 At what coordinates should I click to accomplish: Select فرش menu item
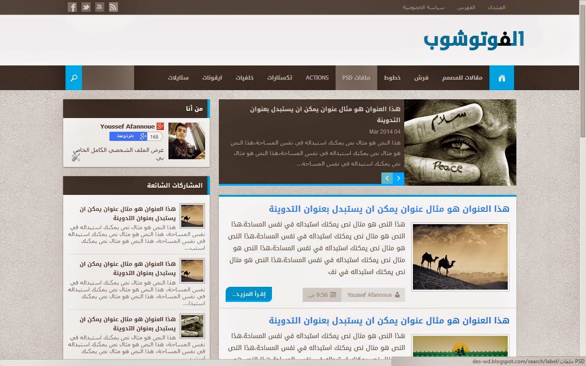point(421,78)
